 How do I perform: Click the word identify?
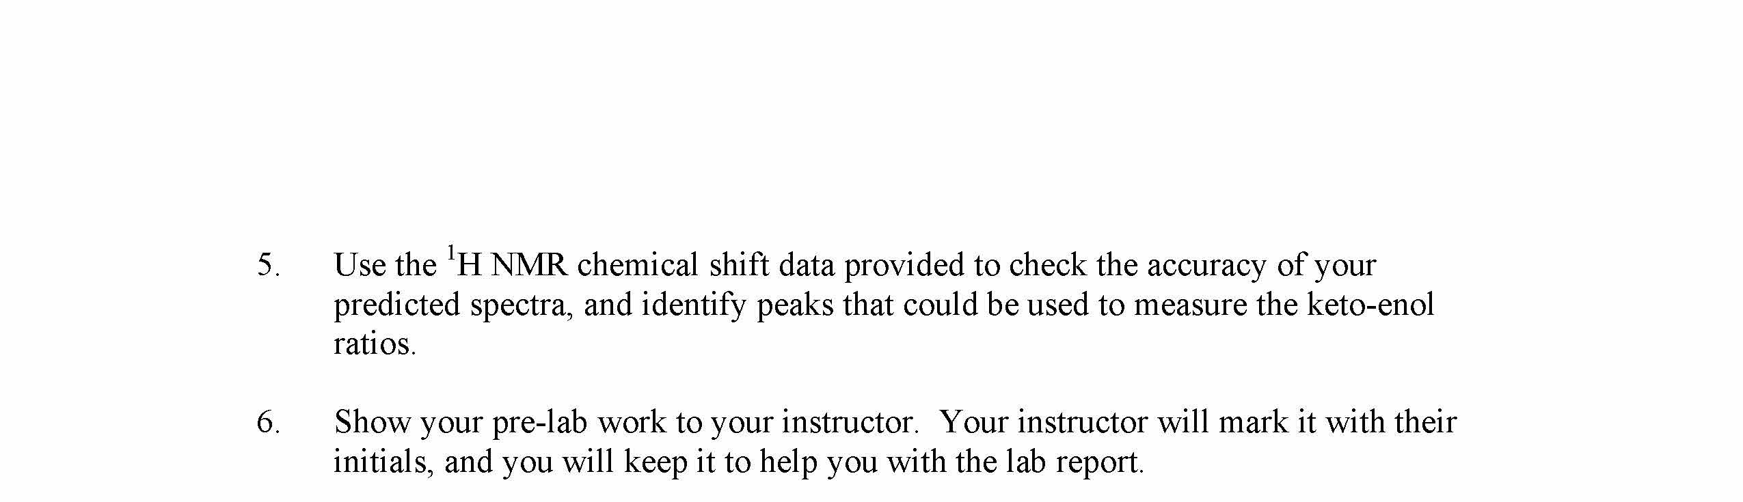pyautogui.click(x=693, y=305)
